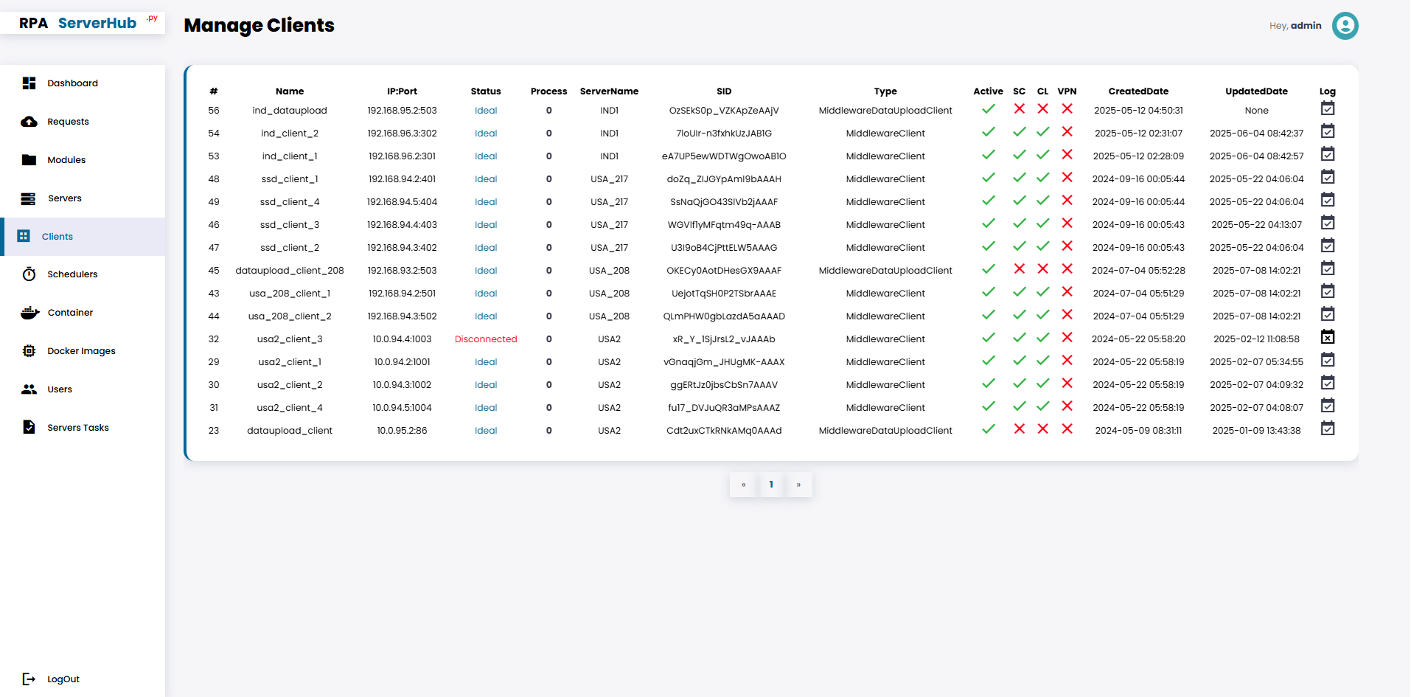Open log for ind_dataupload client
This screenshot has height=697, width=1411.
coord(1327,109)
